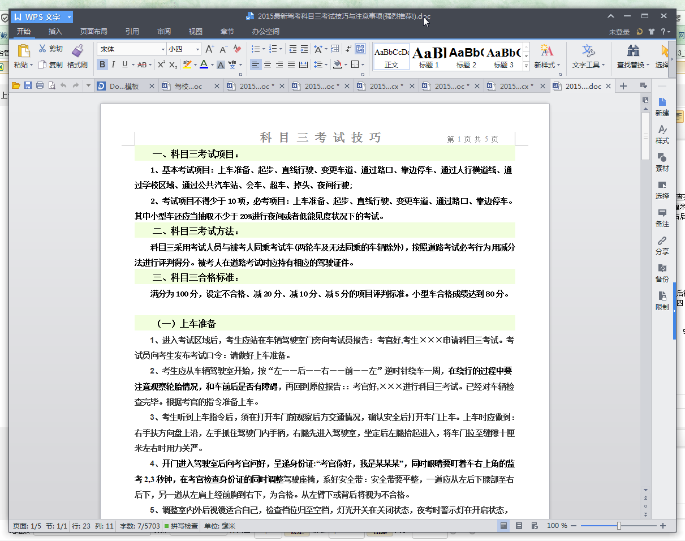Open the font size 小四 dropdown

click(x=197, y=49)
